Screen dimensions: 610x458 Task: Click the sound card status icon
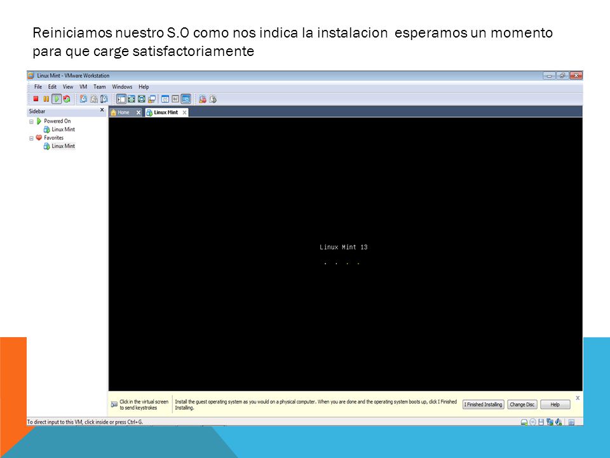point(559,422)
